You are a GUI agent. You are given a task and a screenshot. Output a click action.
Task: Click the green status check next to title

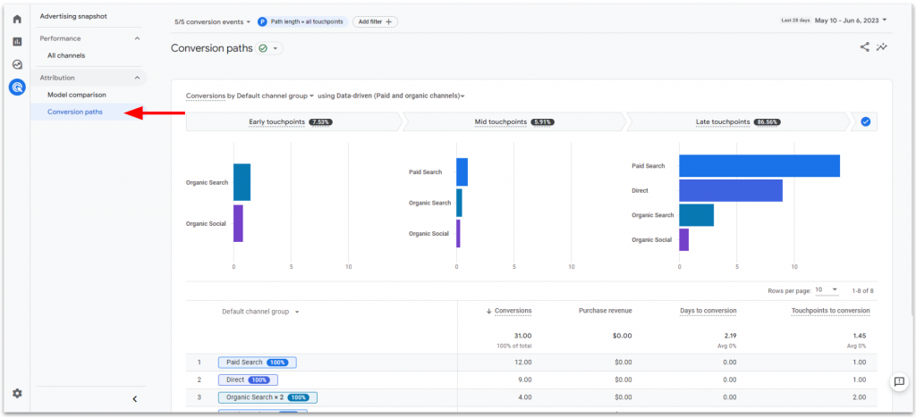(x=263, y=48)
